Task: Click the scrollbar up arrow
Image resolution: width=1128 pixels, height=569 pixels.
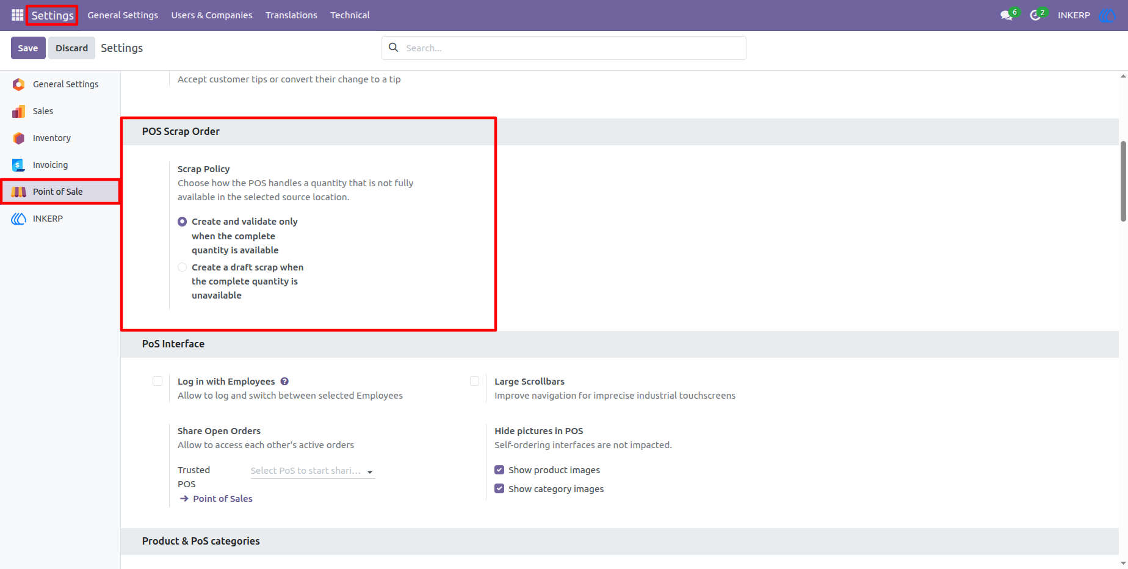Action: pos(1123,76)
